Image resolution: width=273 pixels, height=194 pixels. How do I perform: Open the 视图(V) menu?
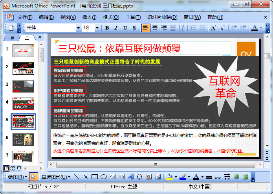68,17
